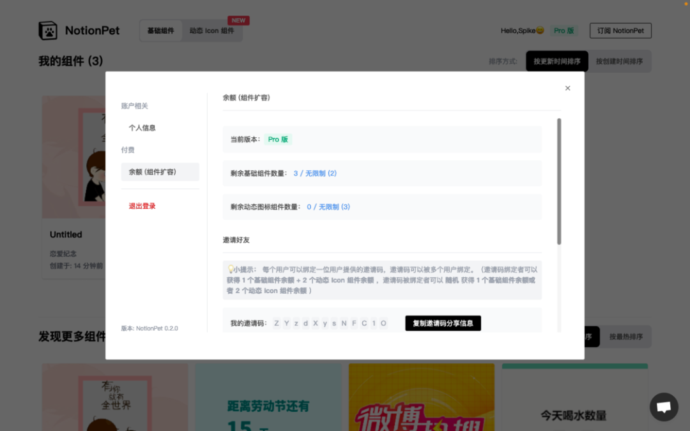Click the Pro 版 badge in header
Image resolution: width=690 pixels, height=431 pixels.
pyautogui.click(x=563, y=31)
